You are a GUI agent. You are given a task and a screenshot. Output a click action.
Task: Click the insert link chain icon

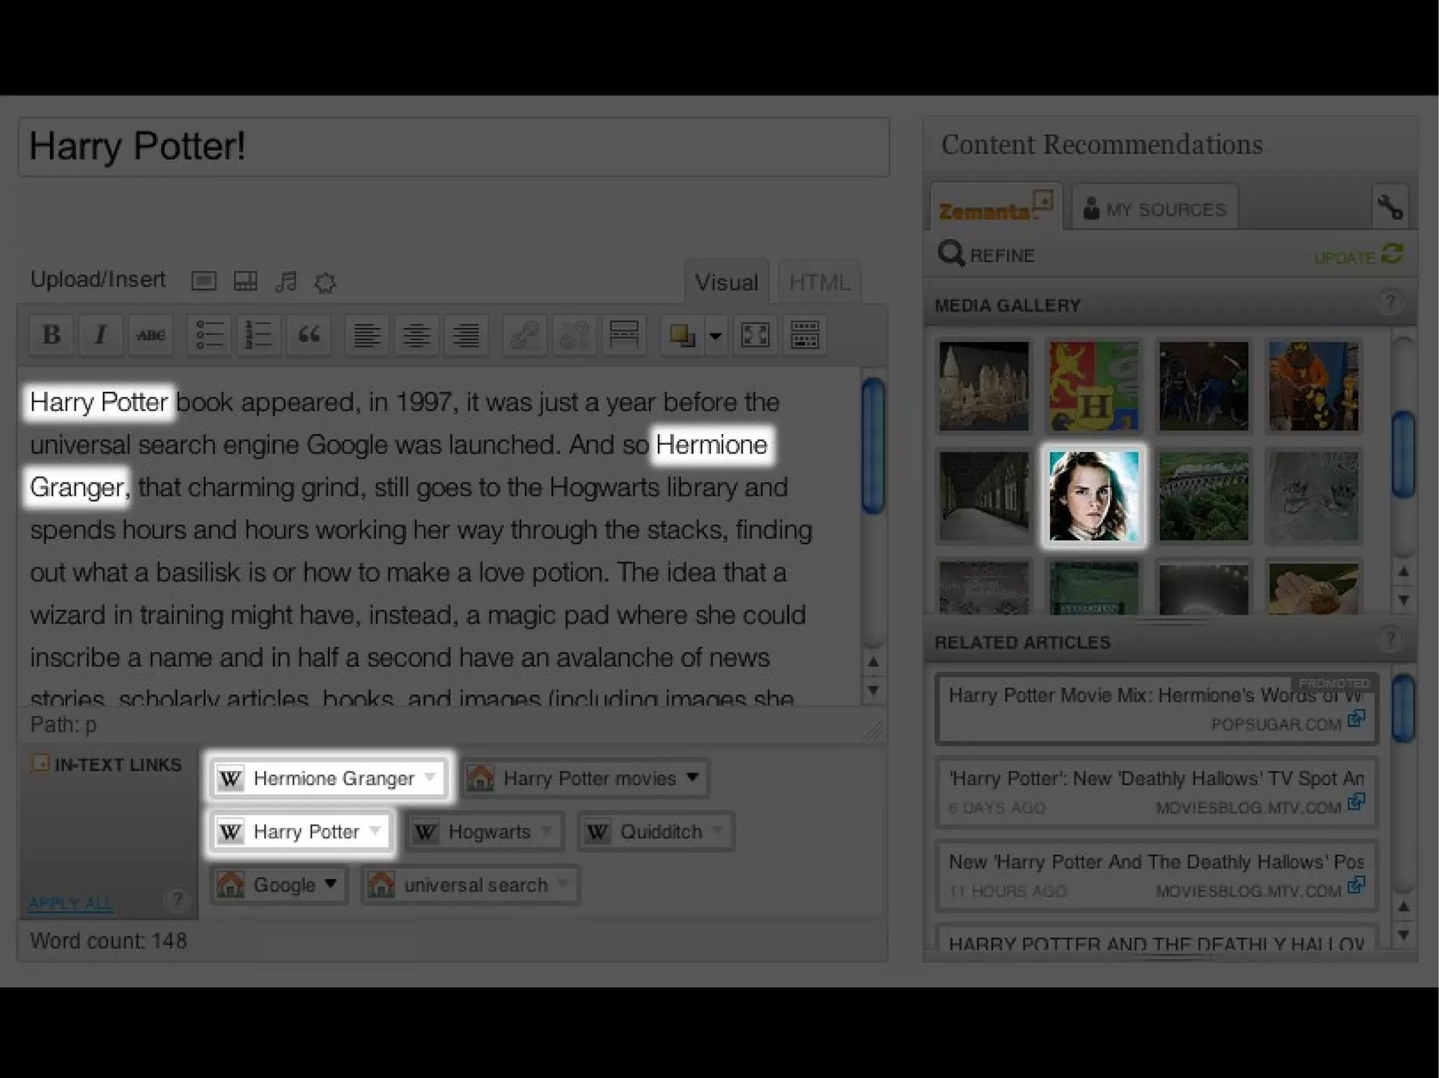[x=524, y=335]
